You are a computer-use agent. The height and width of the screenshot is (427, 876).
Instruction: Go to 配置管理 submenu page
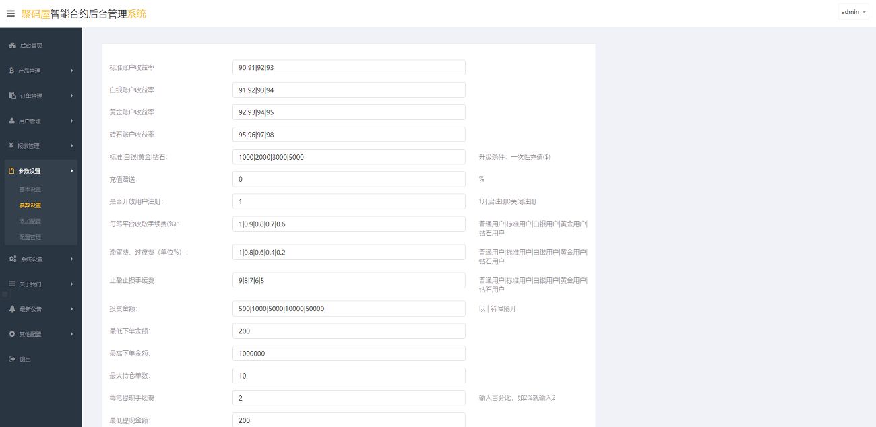[x=30, y=237]
